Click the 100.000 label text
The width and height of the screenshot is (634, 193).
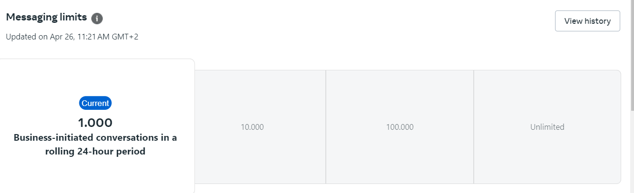click(x=400, y=127)
